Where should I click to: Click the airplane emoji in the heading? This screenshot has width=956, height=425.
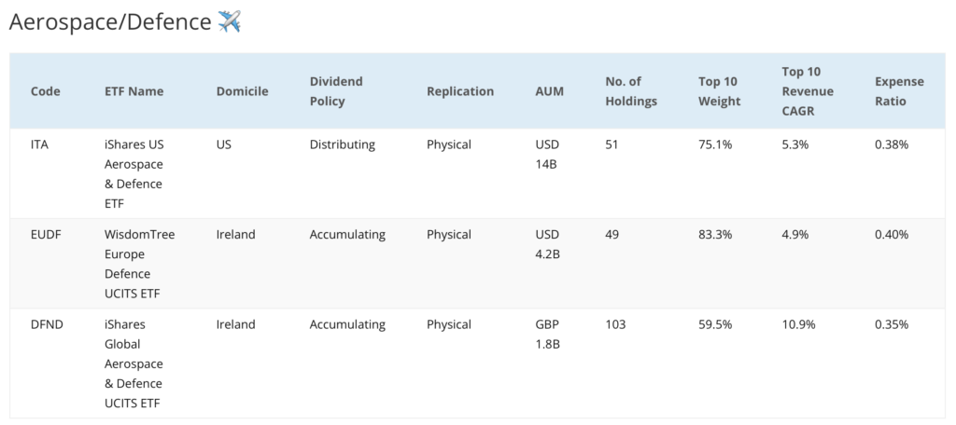click(x=230, y=21)
